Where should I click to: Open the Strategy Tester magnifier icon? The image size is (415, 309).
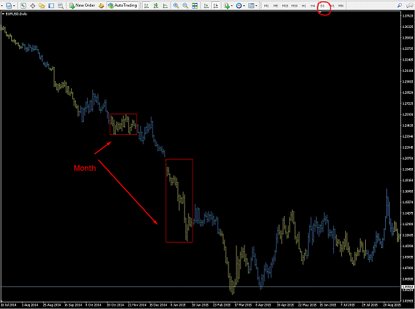tap(60, 5)
